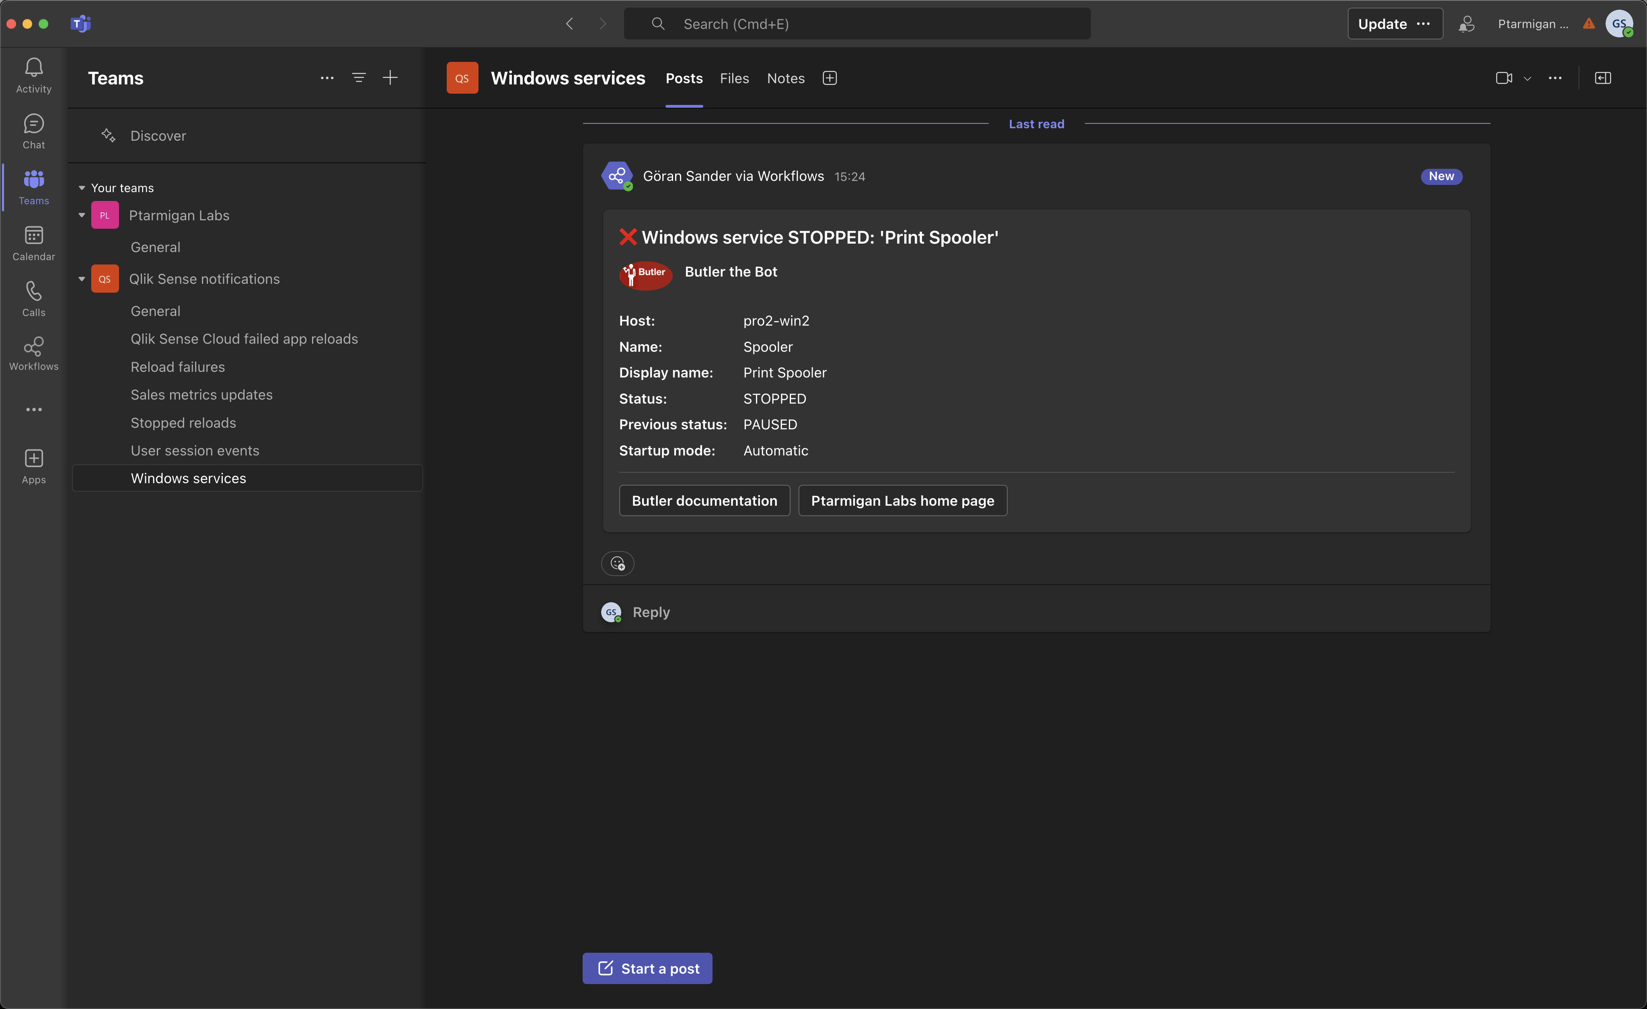Collapse the Ptarmigan Labs team
This screenshot has height=1009, width=1647.
point(82,215)
